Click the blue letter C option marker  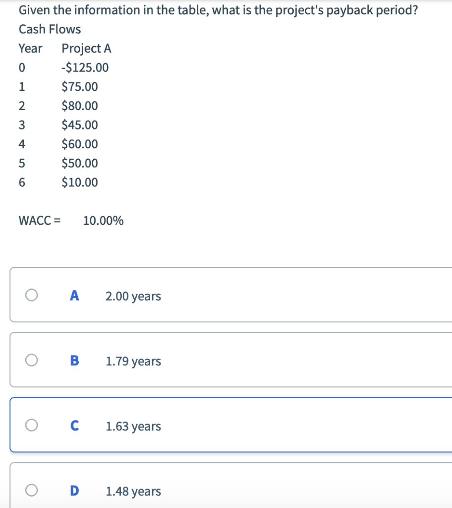74,425
